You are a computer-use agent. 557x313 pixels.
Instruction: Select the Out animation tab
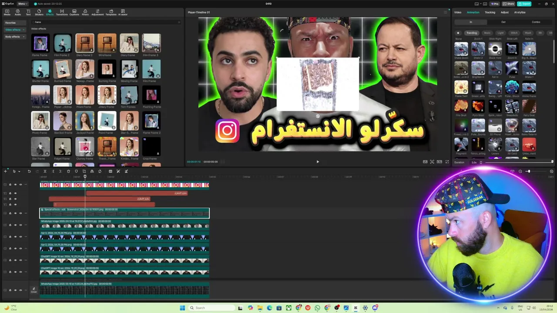pyautogui.click(x=503, y=22)
